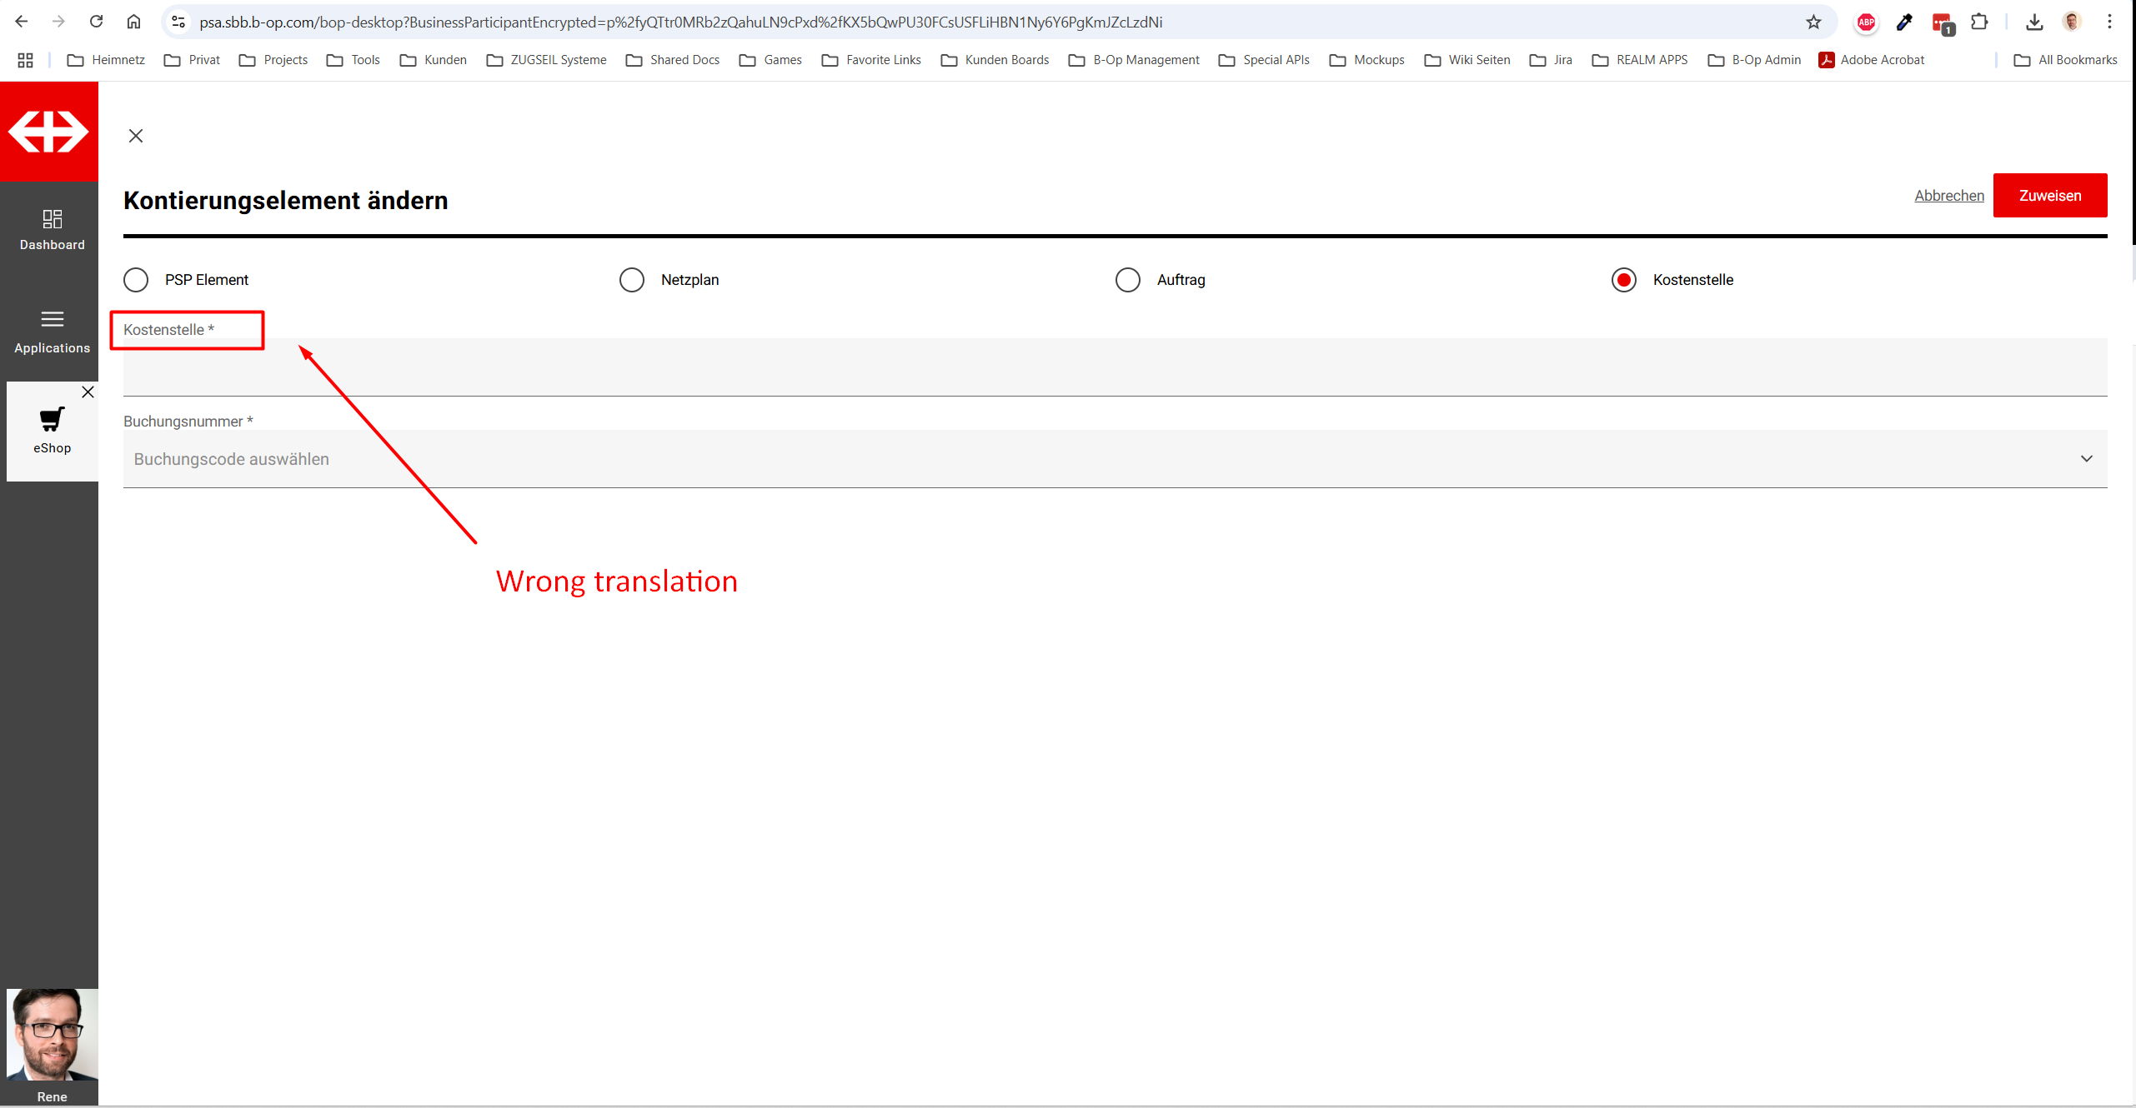Viewport: 2136px width, 1108px height.
Task: Click the SBB logo in the sidebar
Action: (x=48, y=132)
